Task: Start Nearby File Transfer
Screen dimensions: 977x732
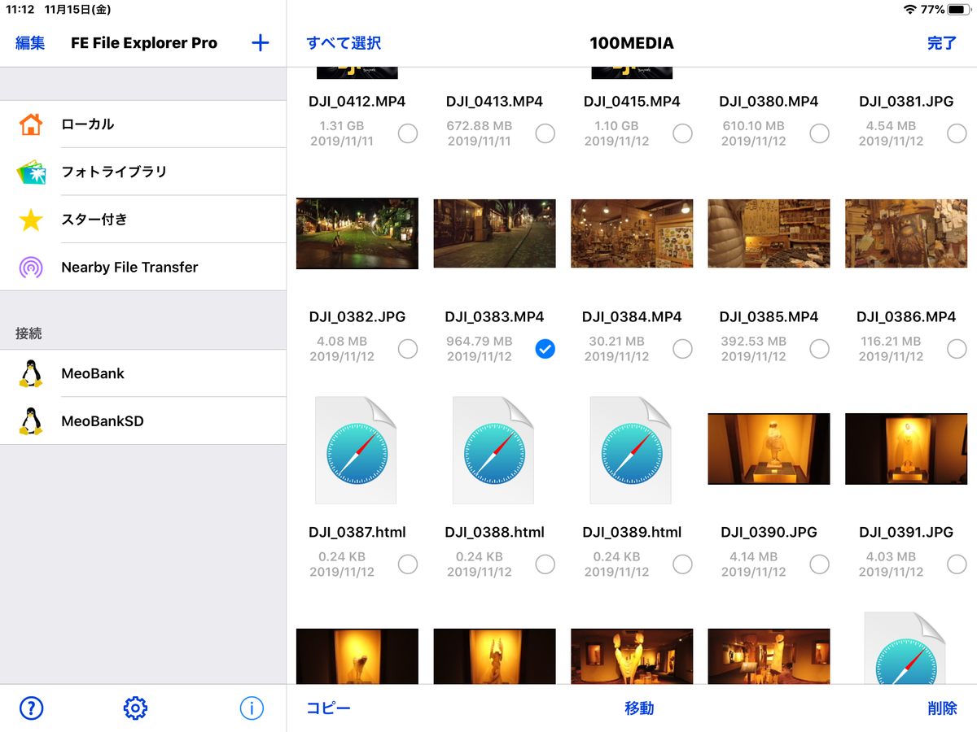Action: [x=130, y=267]
